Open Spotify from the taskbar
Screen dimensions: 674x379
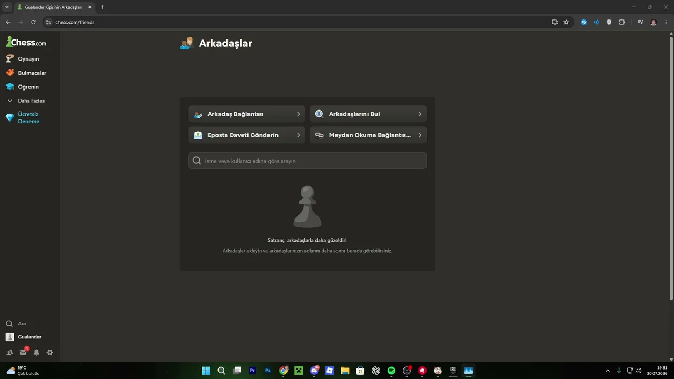tap(391, 371)
